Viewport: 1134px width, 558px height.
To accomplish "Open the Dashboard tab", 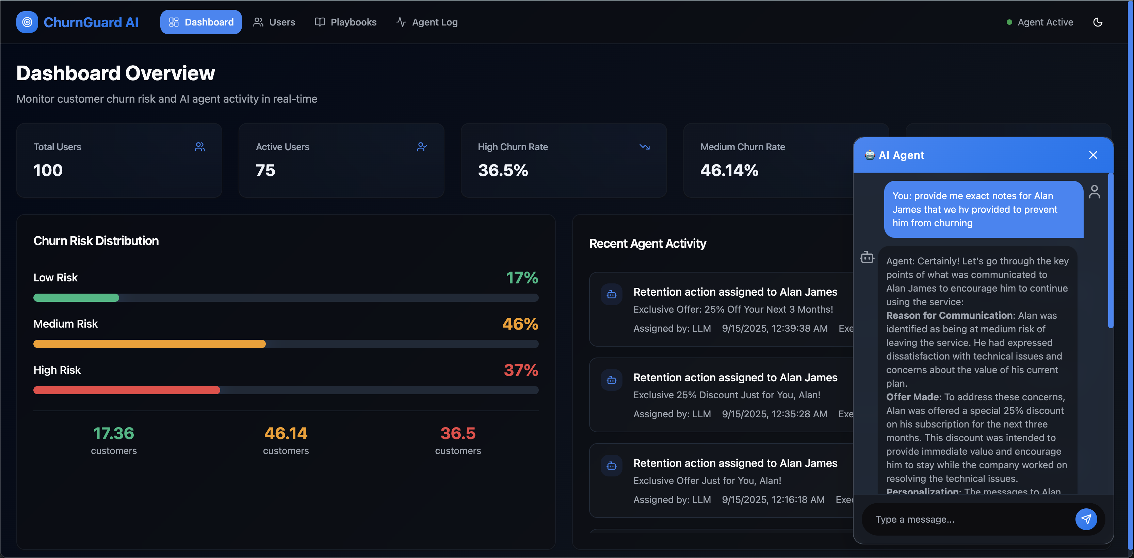I will [x=201, y=22].
